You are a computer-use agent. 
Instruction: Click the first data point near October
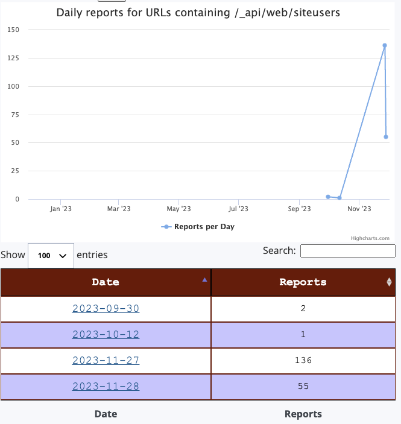tap(328, 197)
